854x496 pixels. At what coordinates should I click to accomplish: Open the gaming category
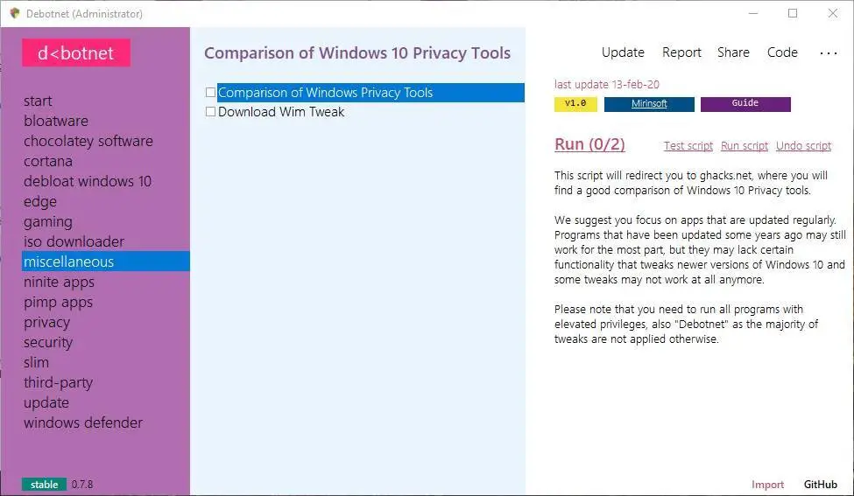point(48,222)
